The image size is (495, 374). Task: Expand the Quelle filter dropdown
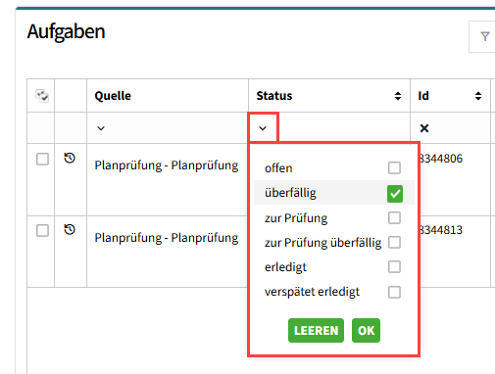pos(101,128)
